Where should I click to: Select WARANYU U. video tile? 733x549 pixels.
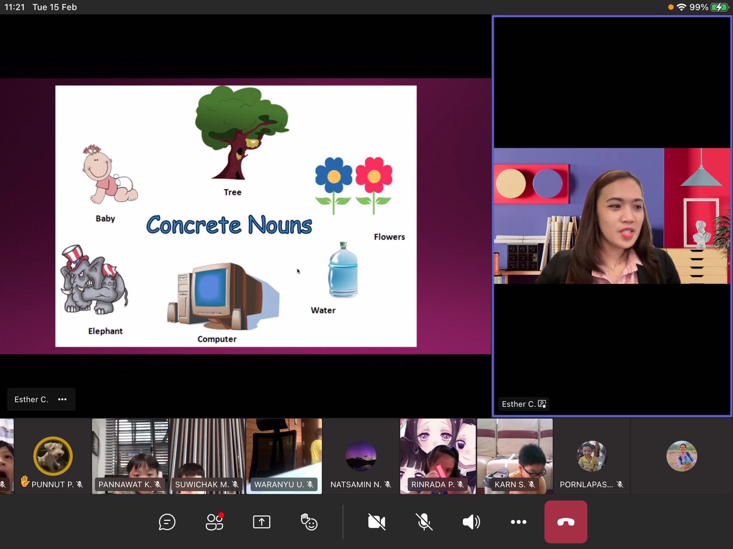(x=284, y=456)
